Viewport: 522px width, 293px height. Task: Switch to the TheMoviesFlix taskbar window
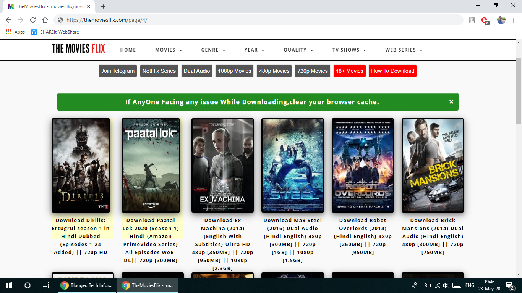148,285
